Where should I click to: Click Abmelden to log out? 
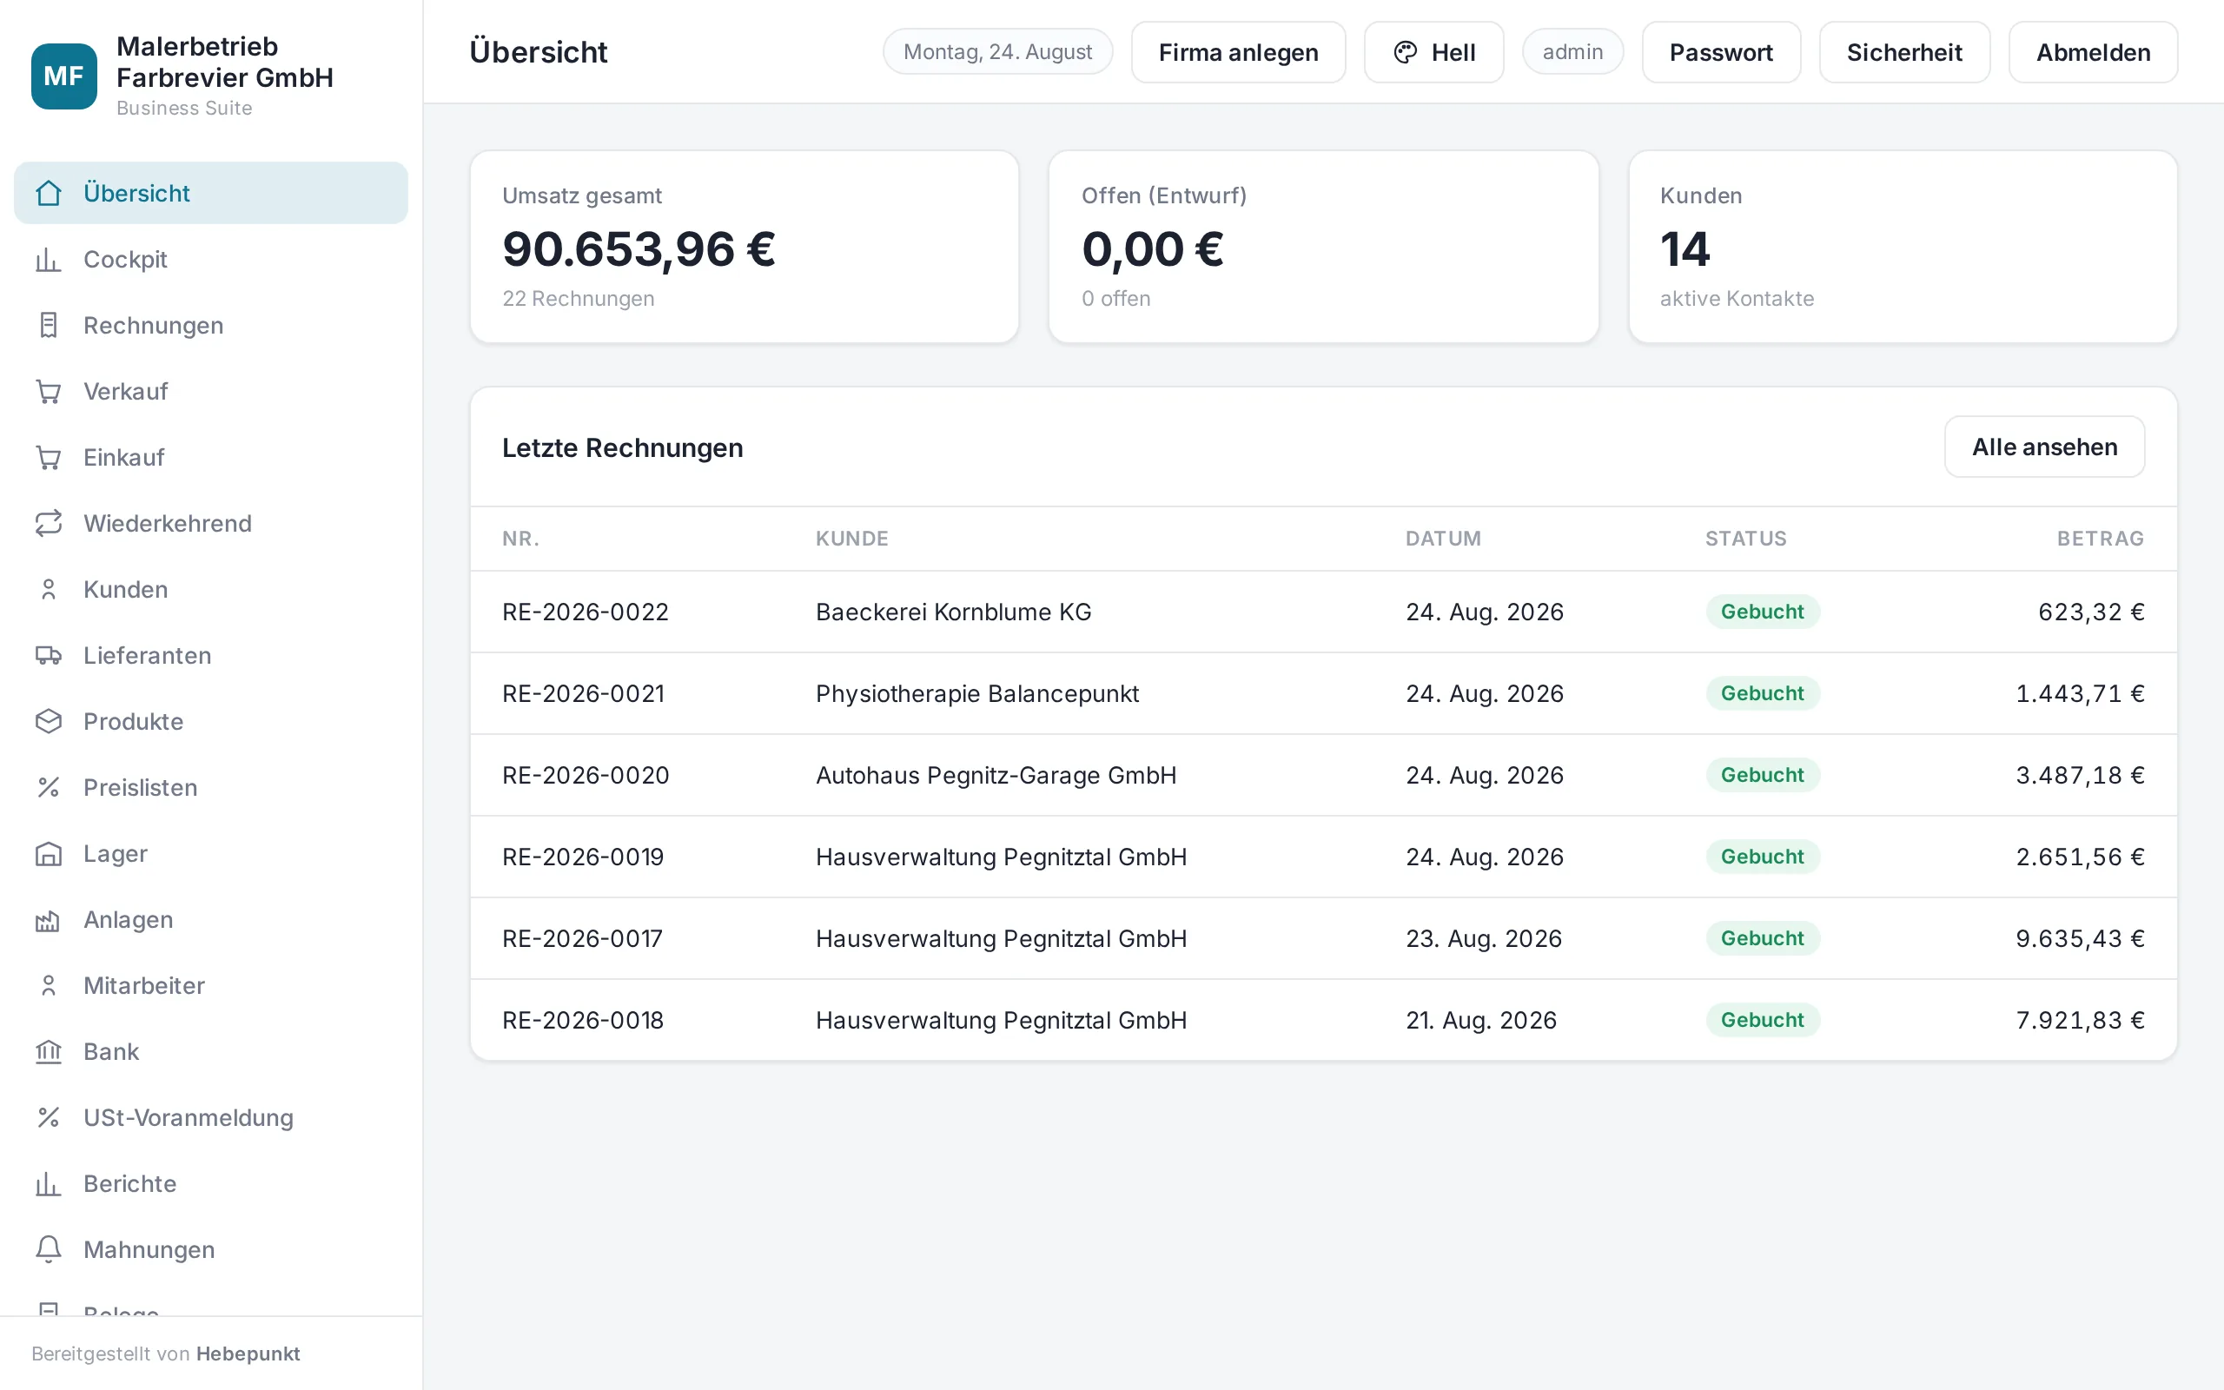[x=2093, y=52]
